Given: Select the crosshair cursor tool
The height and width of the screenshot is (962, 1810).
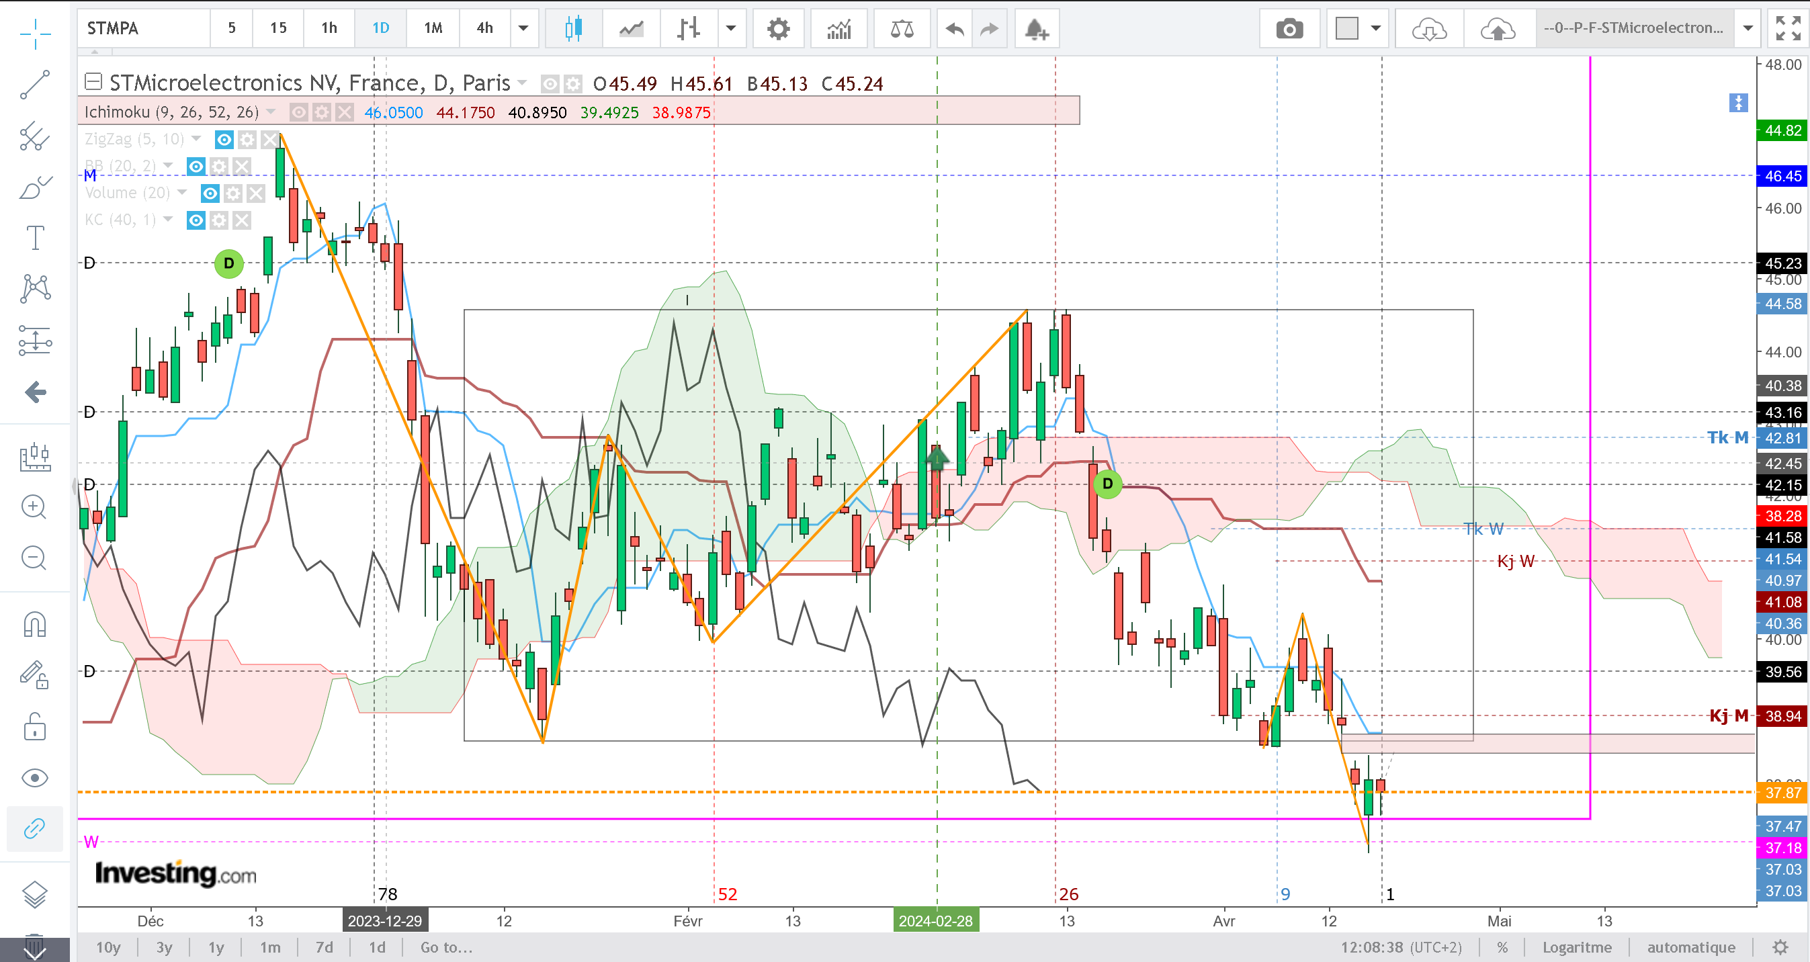Looking at the screenshot, I should (x=35, y=33).
